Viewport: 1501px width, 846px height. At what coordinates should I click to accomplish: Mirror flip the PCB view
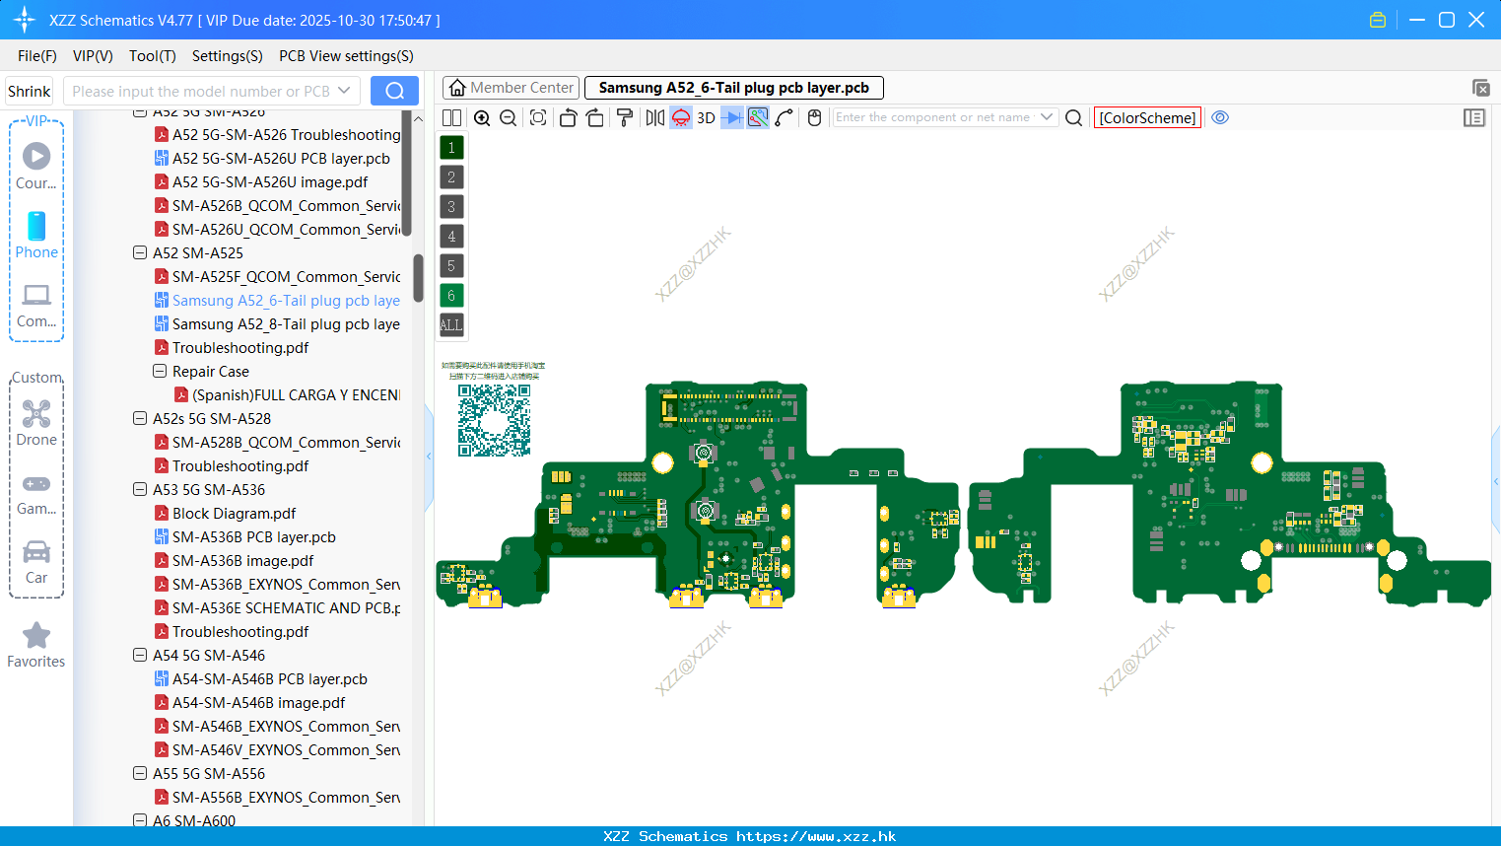point(655,117)
